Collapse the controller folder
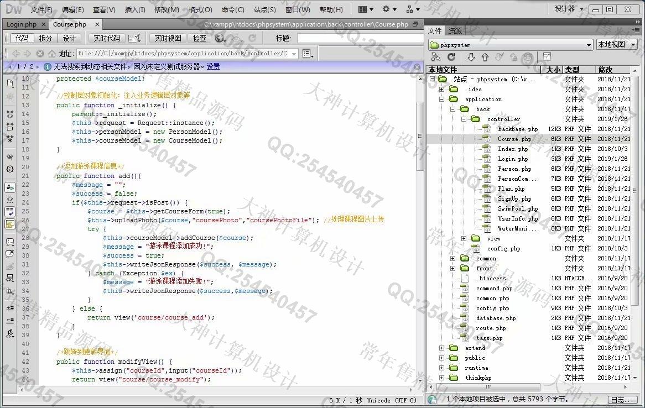 tap(464, 119)
